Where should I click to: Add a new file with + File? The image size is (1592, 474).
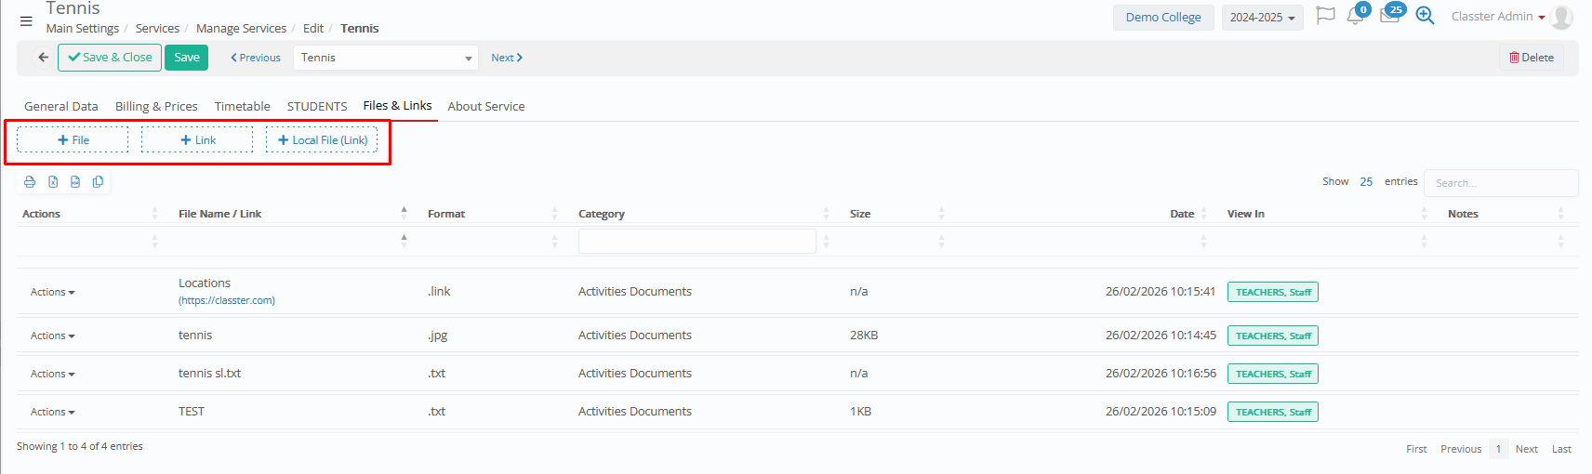point(73,140)
